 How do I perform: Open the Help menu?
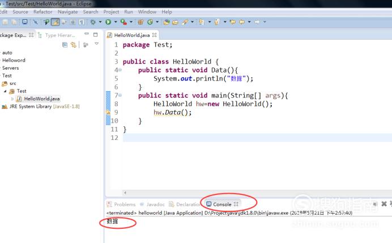[167, 12]
